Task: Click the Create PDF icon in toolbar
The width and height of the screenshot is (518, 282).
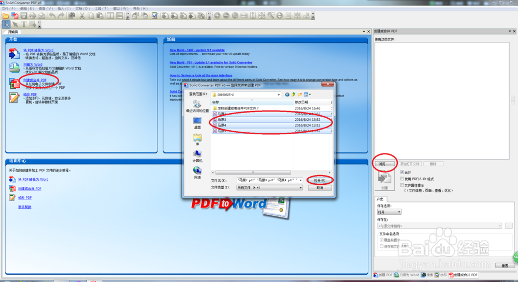Action: coord(15,15)
